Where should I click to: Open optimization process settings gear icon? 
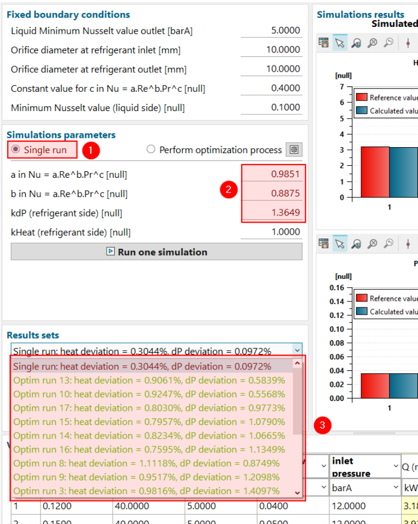click(294, 150)
